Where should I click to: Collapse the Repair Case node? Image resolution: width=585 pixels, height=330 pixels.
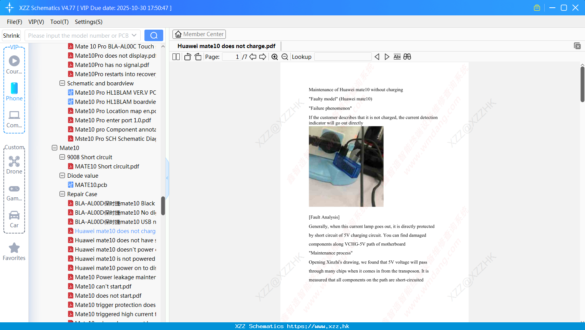[x=62, y=194]
